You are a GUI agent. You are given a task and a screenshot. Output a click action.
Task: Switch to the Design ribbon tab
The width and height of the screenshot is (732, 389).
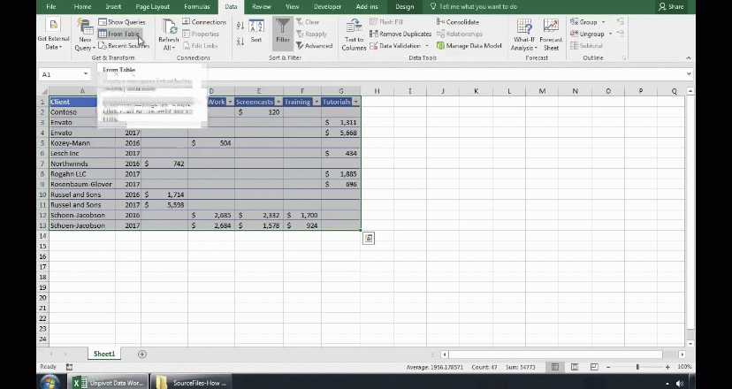point(404,6)
